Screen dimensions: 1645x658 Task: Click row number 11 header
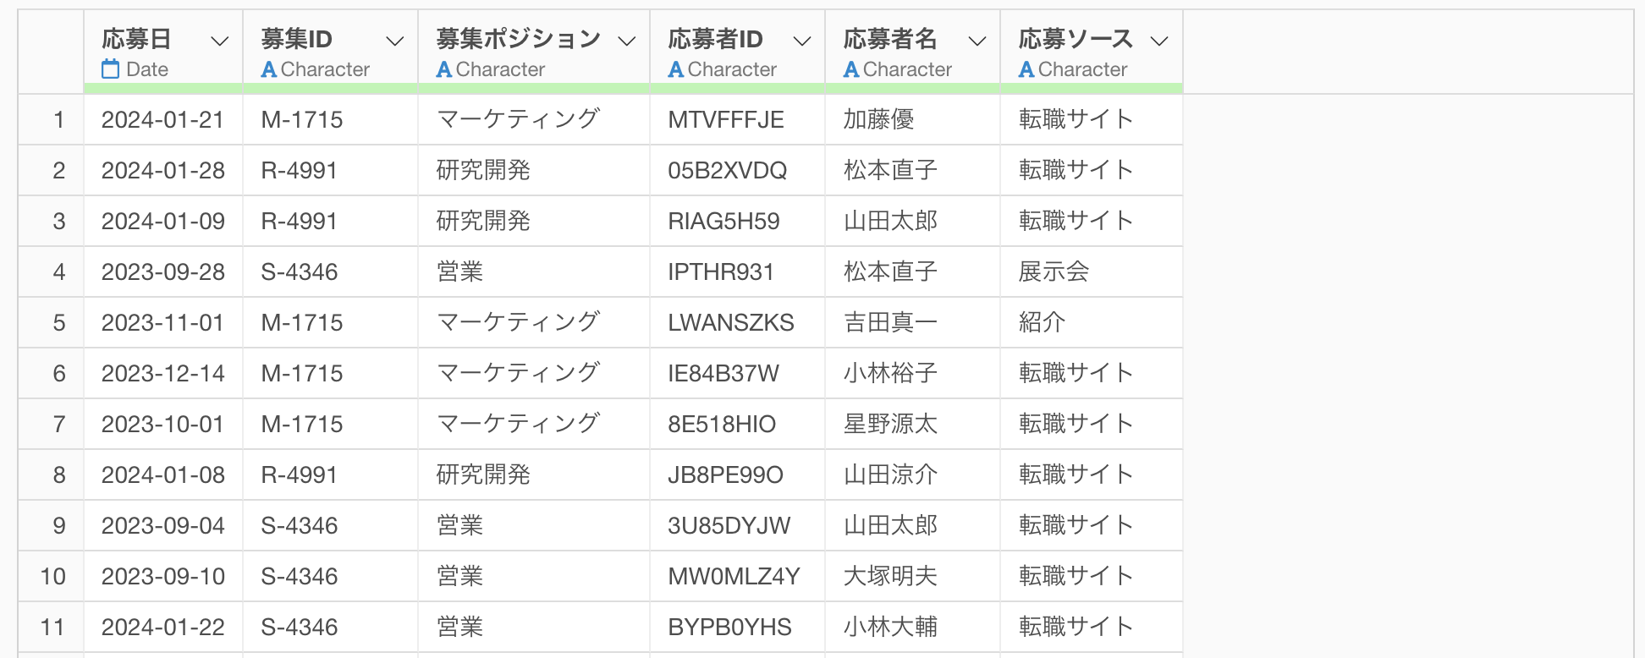click(x=52, y=627)
